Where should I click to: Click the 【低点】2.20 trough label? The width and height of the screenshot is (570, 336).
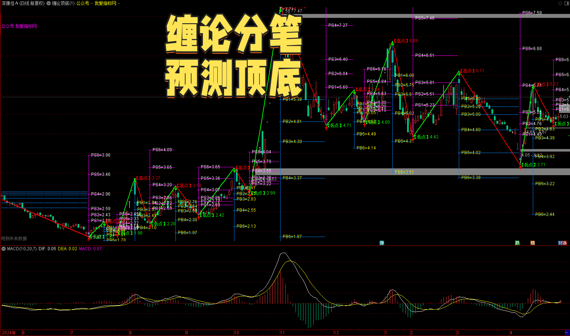click(163, 224)
